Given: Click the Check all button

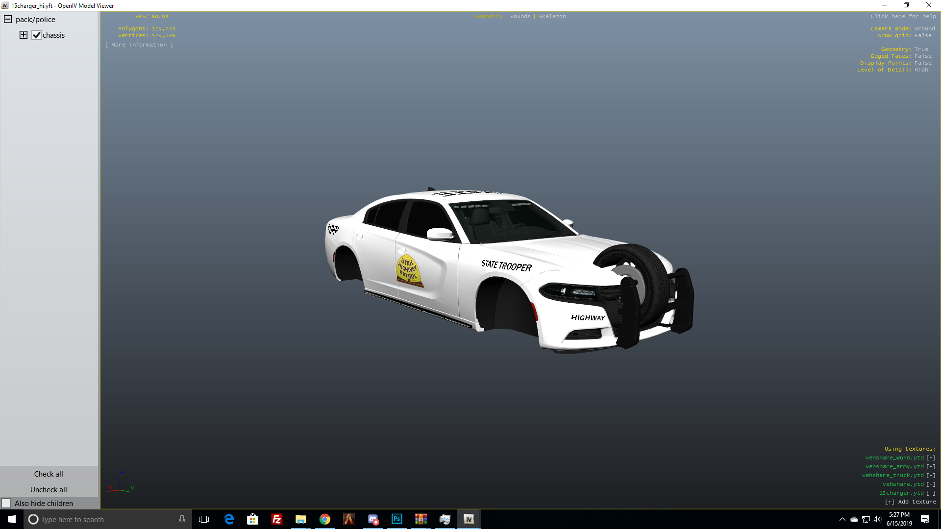Looking at the screenshot, I should click(x=49, y=474).
